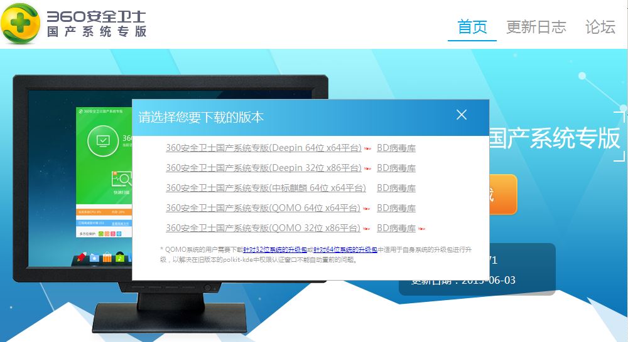Open BD病毒库 link for QOMO 64位
Image resolution: width=628 pixels, height=342 pixels.
[x=396, y=209]
